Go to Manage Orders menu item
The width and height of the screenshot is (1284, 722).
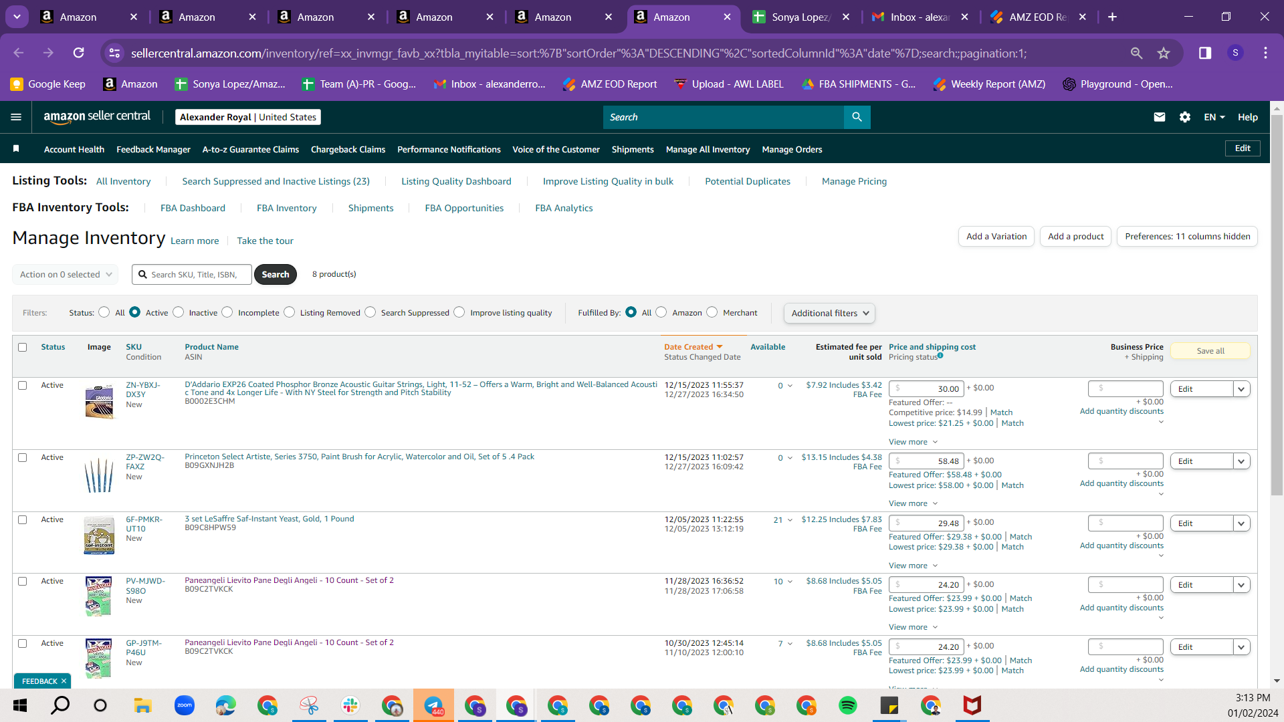[792, 149]
